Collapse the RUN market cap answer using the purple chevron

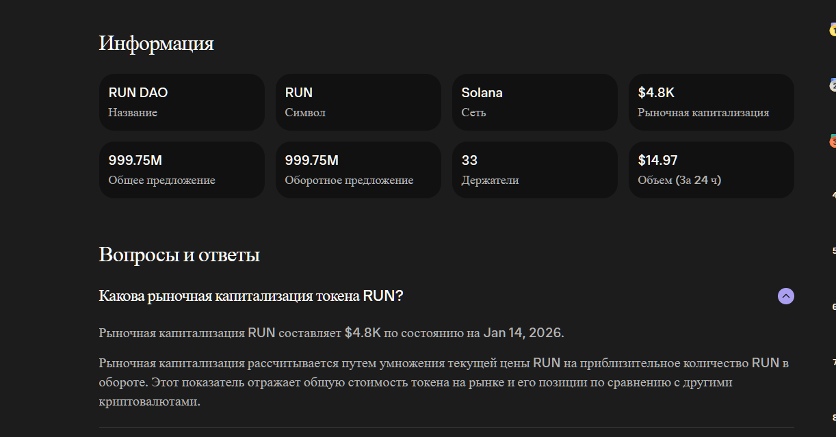coord(786,296)
